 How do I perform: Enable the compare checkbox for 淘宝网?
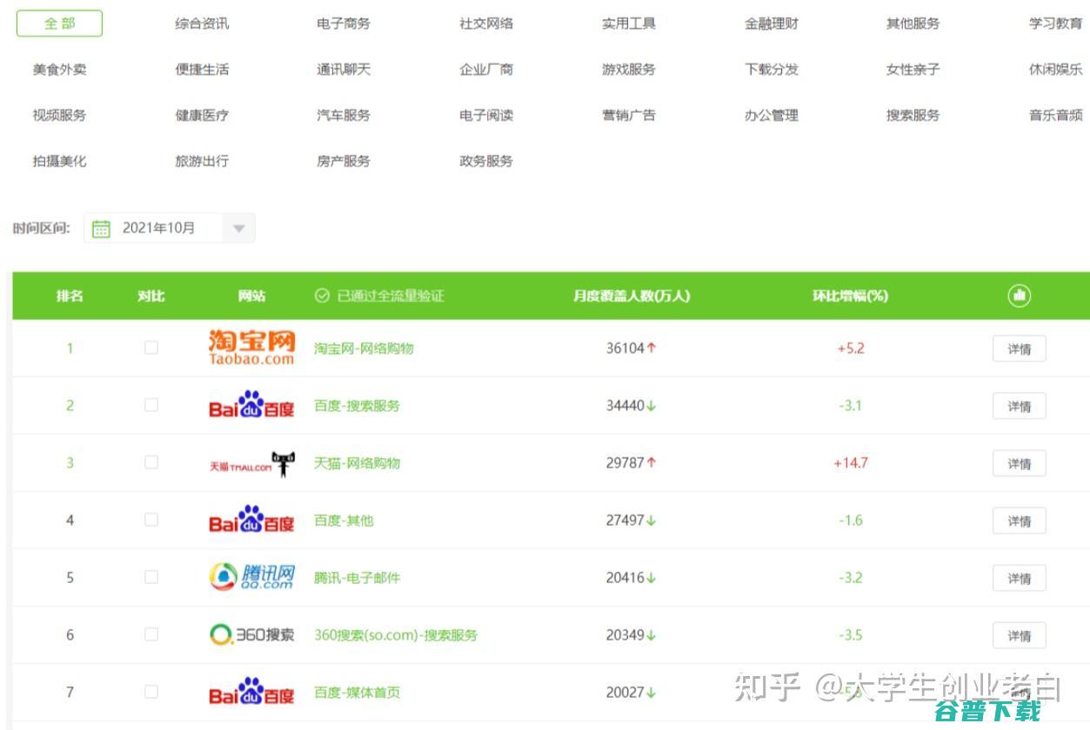click(x=150, y=346)
